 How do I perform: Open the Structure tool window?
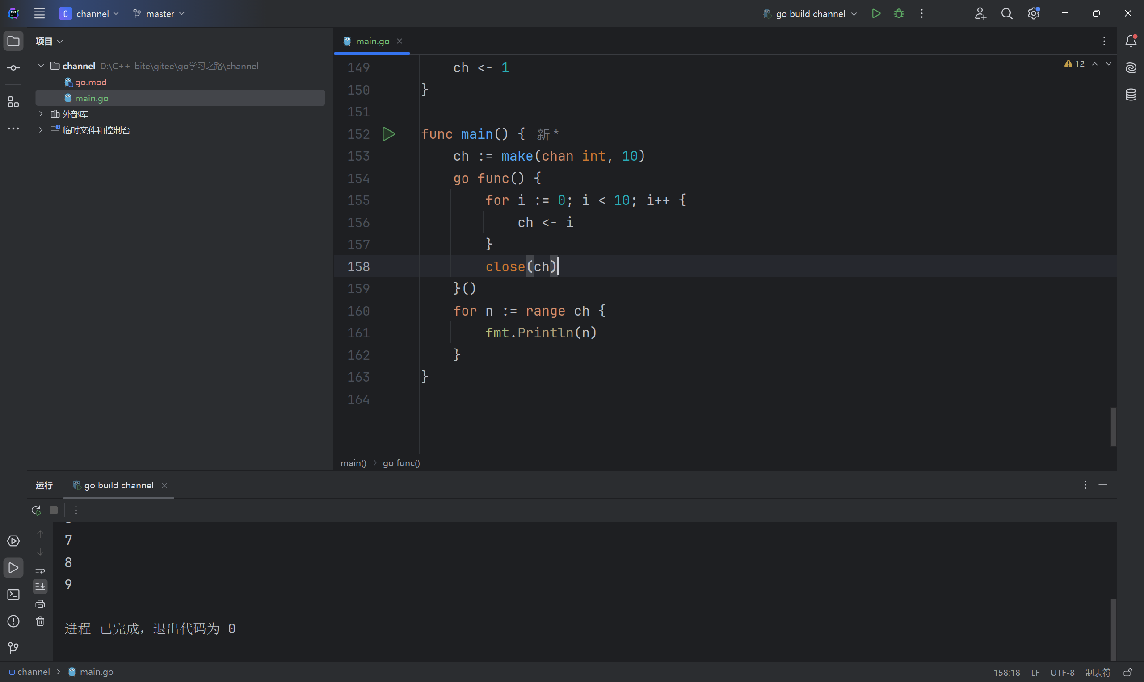coord(13,102)
